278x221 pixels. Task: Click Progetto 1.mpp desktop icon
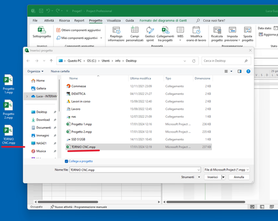8,84
